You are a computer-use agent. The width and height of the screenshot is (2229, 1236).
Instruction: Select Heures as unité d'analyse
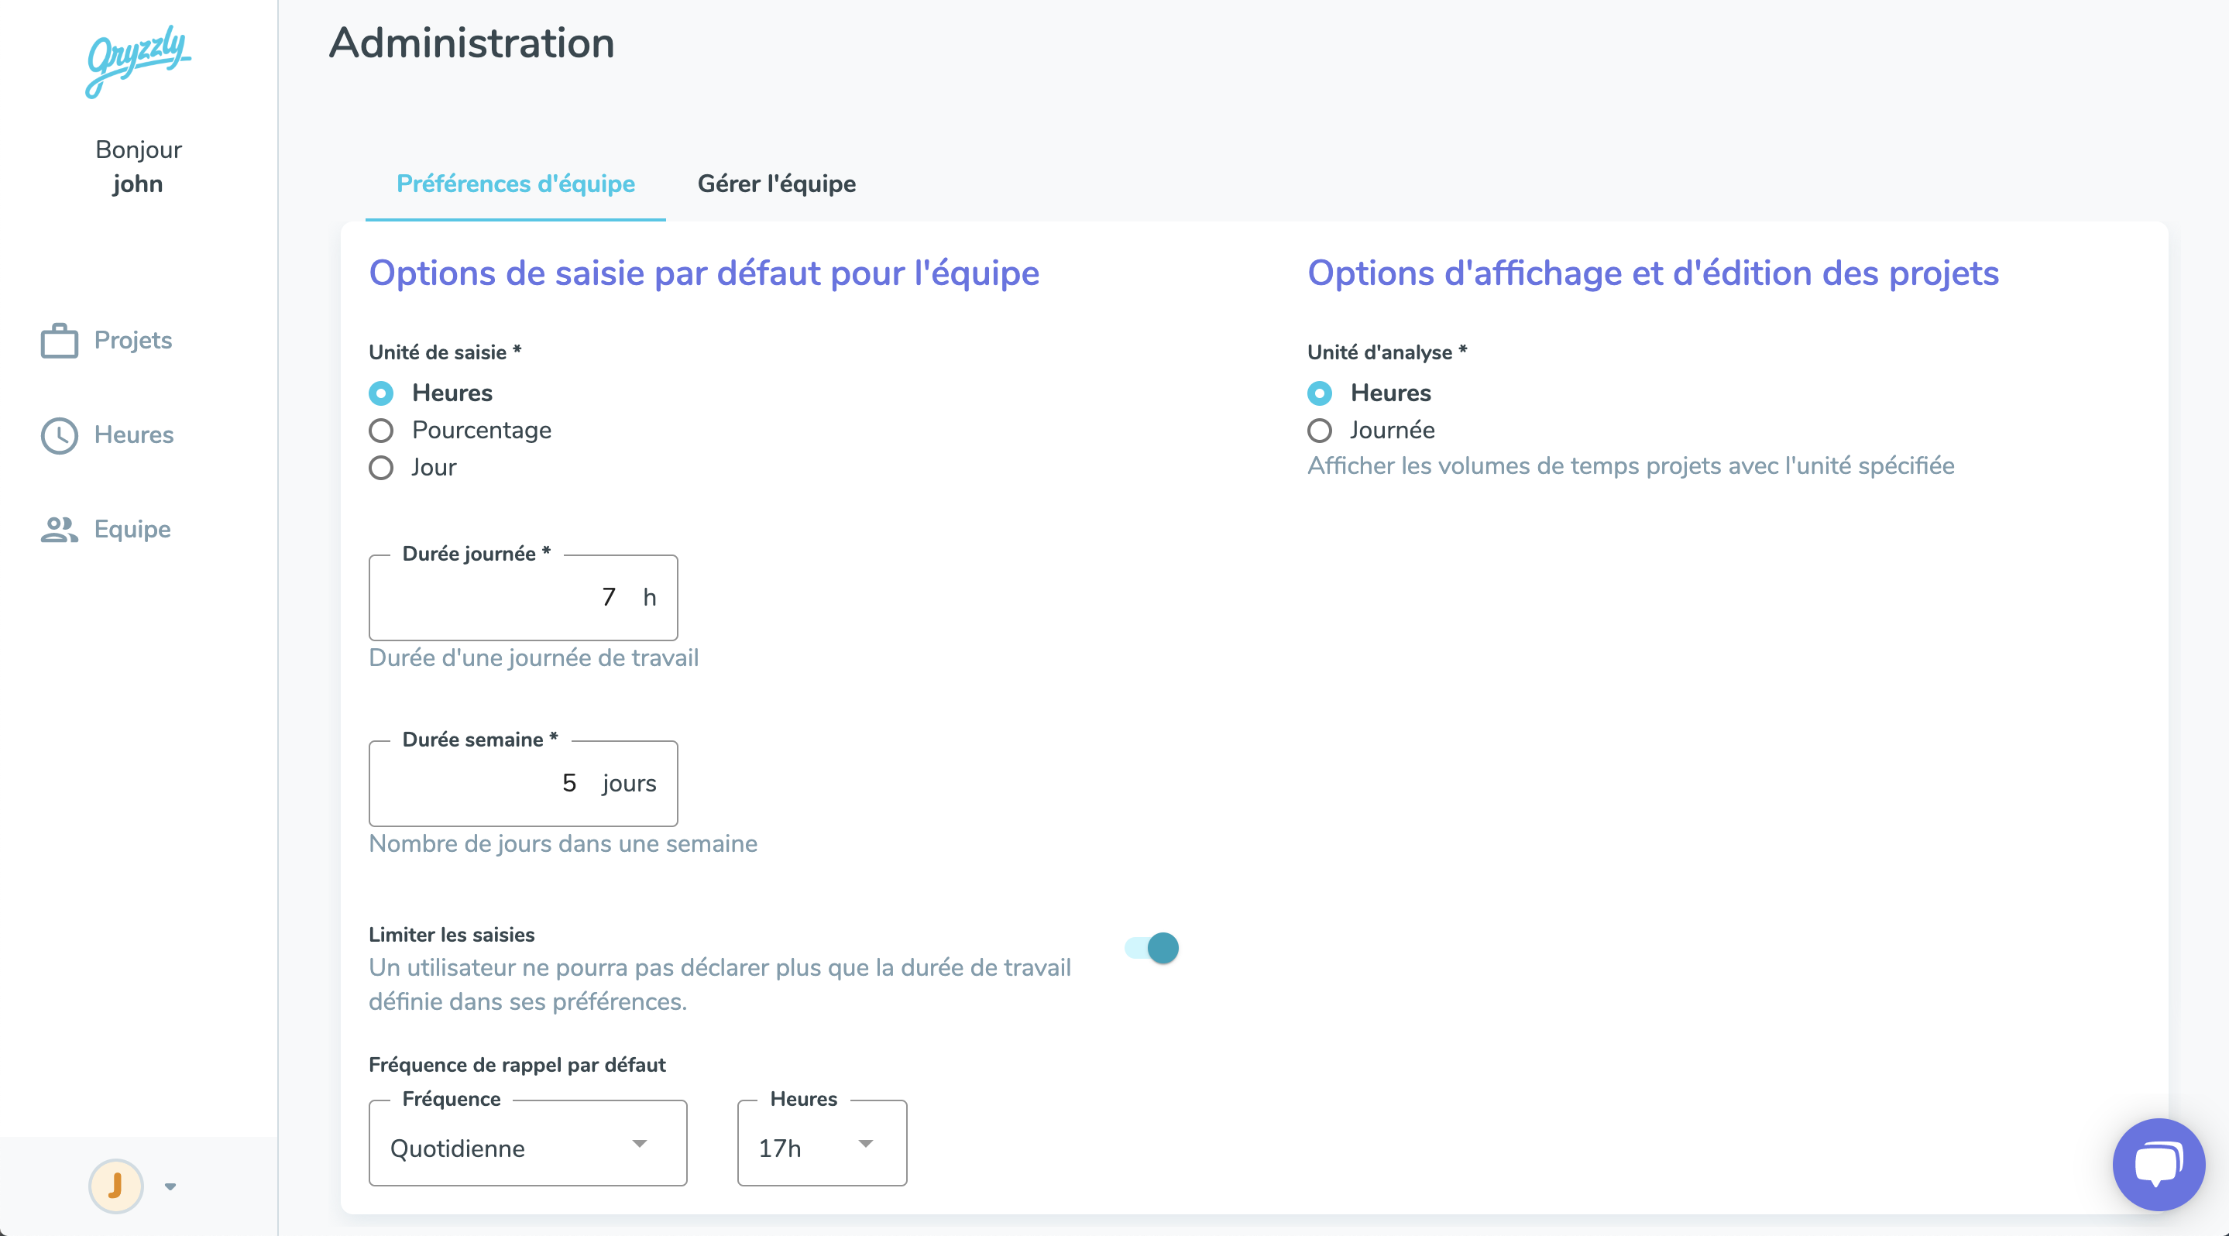pos(1320,393)
